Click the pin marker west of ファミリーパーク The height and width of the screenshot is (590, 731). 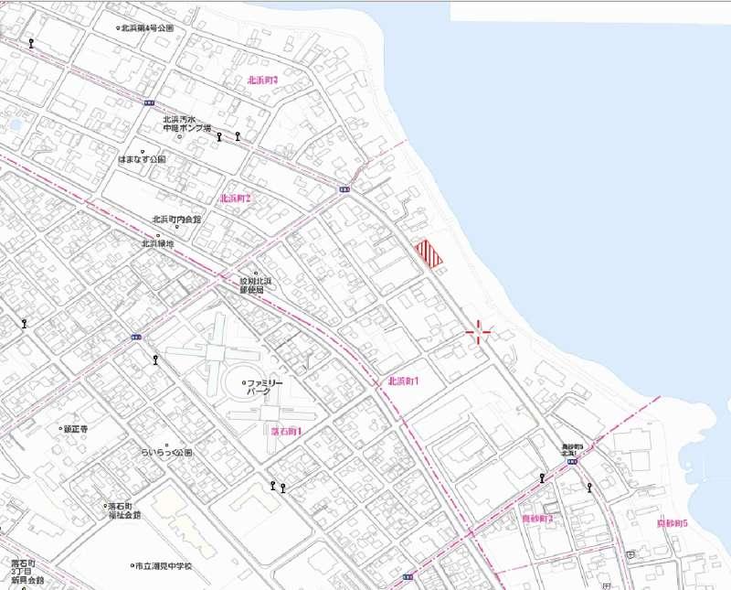tap(156, 359)
